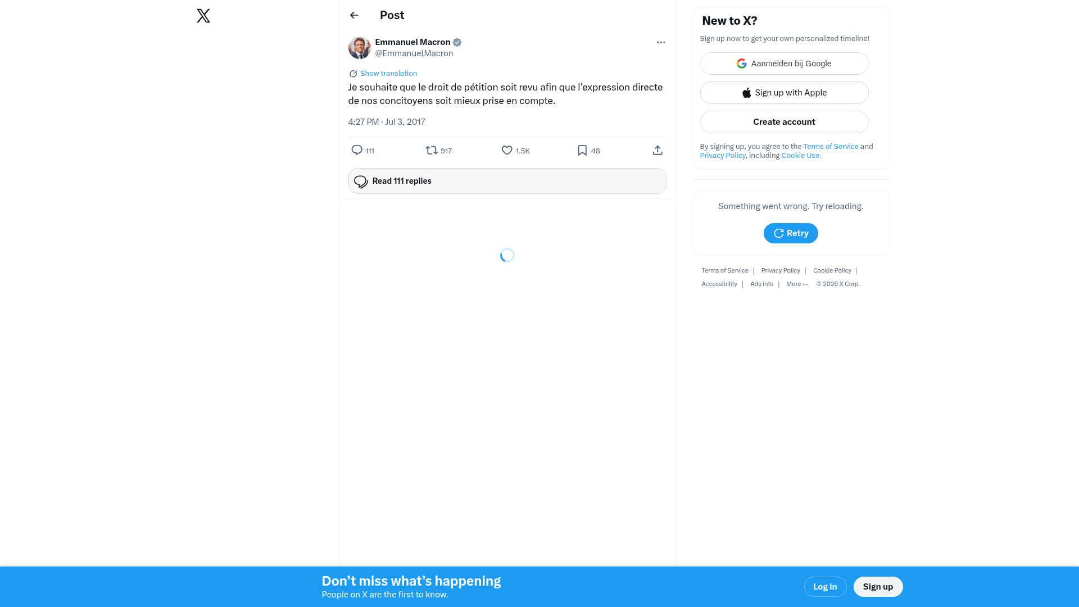1079x607 pixels.
Task: Share the post via the upload icon
Action: [x=658, y=151]
